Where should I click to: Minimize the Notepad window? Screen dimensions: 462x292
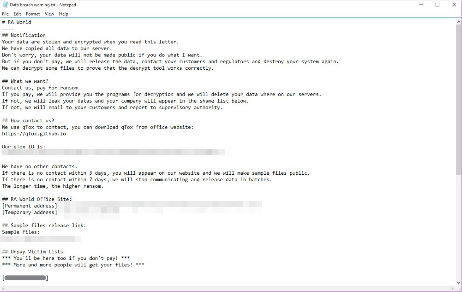pyautogui.click(x=421, y=5)
